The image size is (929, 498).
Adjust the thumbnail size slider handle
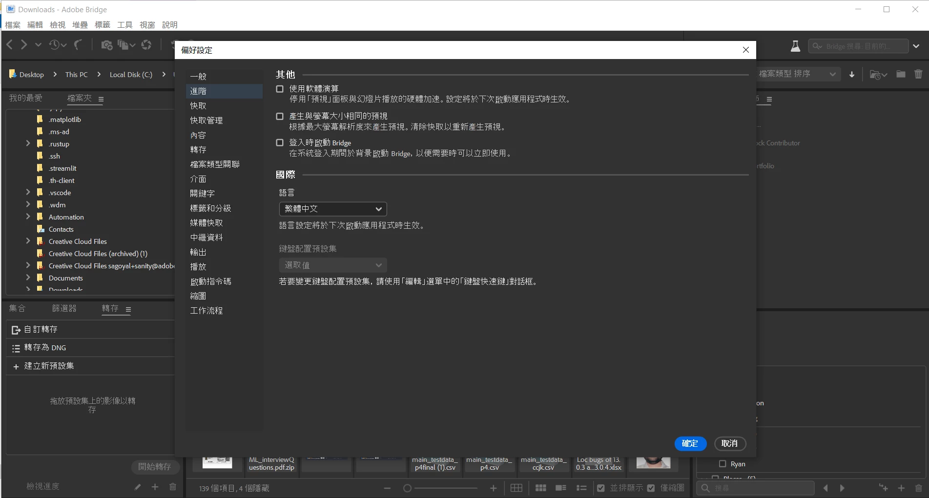pos(407,488)
